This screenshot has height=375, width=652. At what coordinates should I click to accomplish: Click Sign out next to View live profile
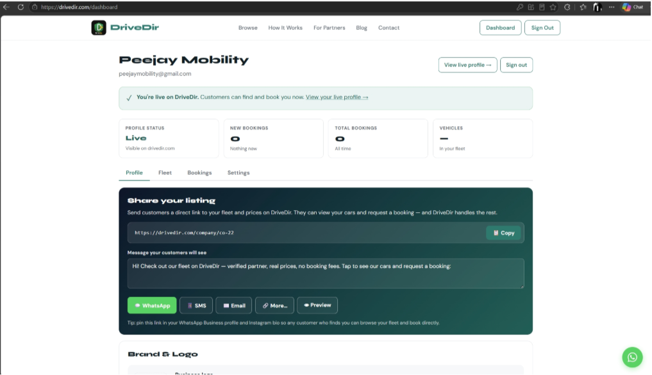[517, 65]
